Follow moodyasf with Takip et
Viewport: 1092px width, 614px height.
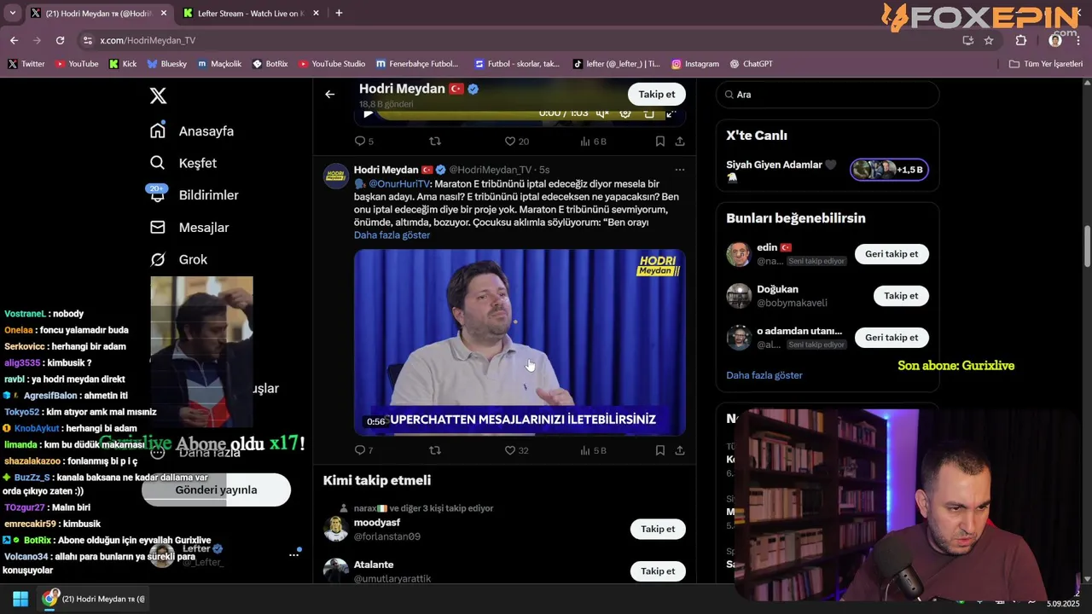pos(658,529)
